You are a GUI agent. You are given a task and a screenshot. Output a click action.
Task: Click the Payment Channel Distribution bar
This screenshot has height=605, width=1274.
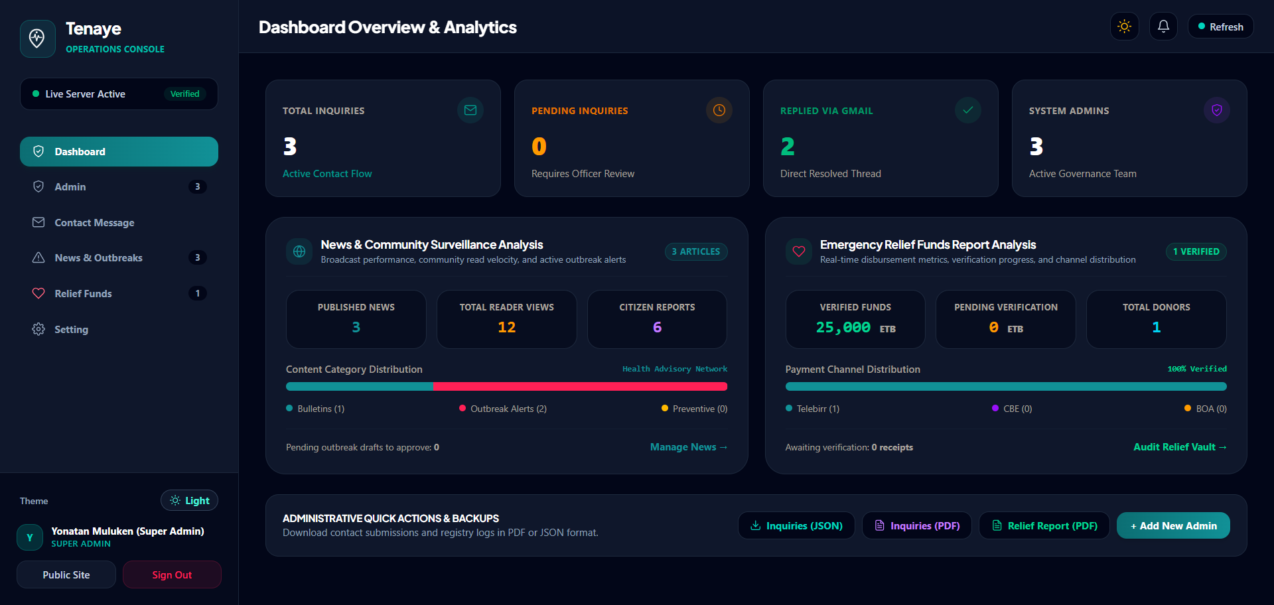point(1006,386)
